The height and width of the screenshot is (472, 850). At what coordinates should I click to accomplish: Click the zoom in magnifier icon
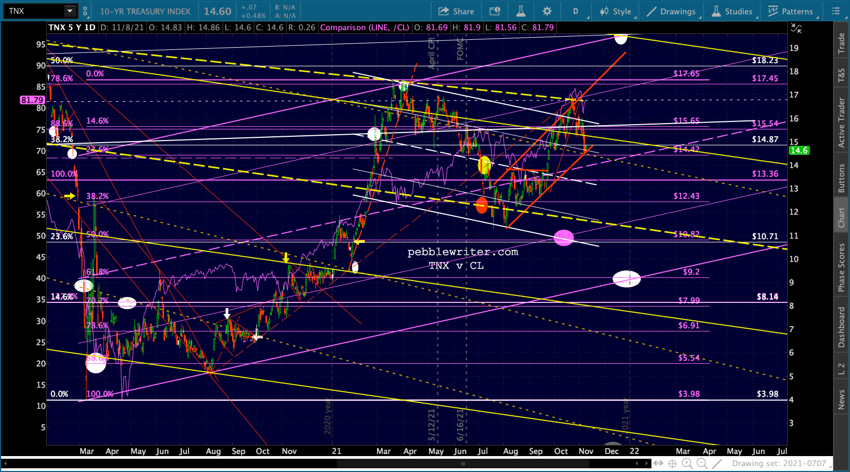[x=688, y=463]
